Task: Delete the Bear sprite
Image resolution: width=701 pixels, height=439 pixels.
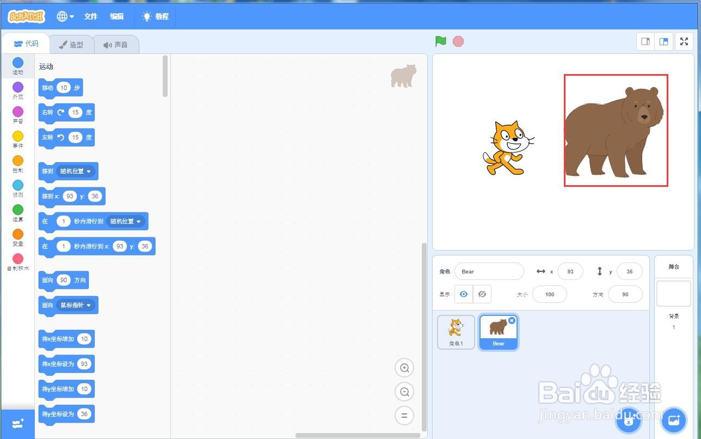Action: (512, 321)
